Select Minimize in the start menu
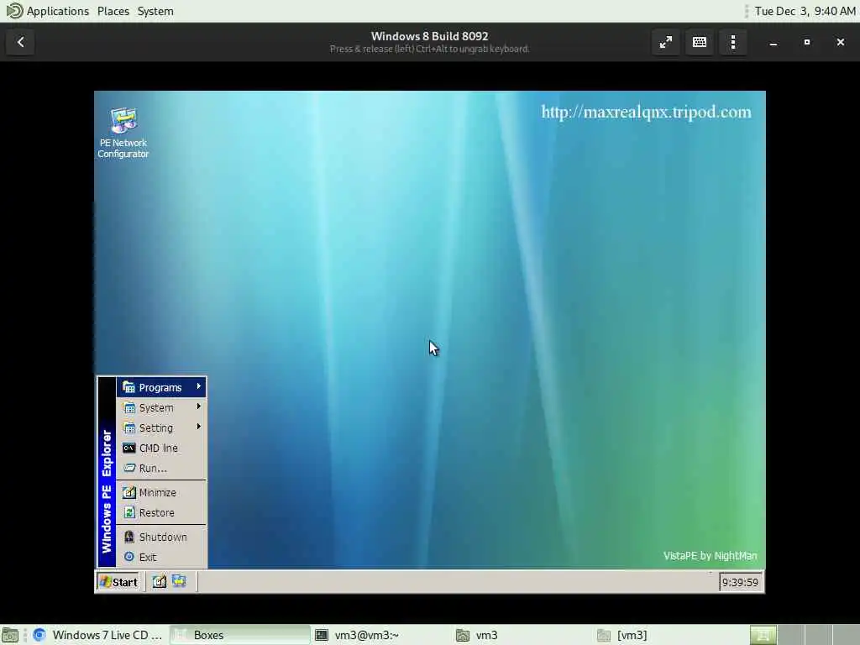Image resolution: width=860 pixels, height=645 pixels. (161, 492)
